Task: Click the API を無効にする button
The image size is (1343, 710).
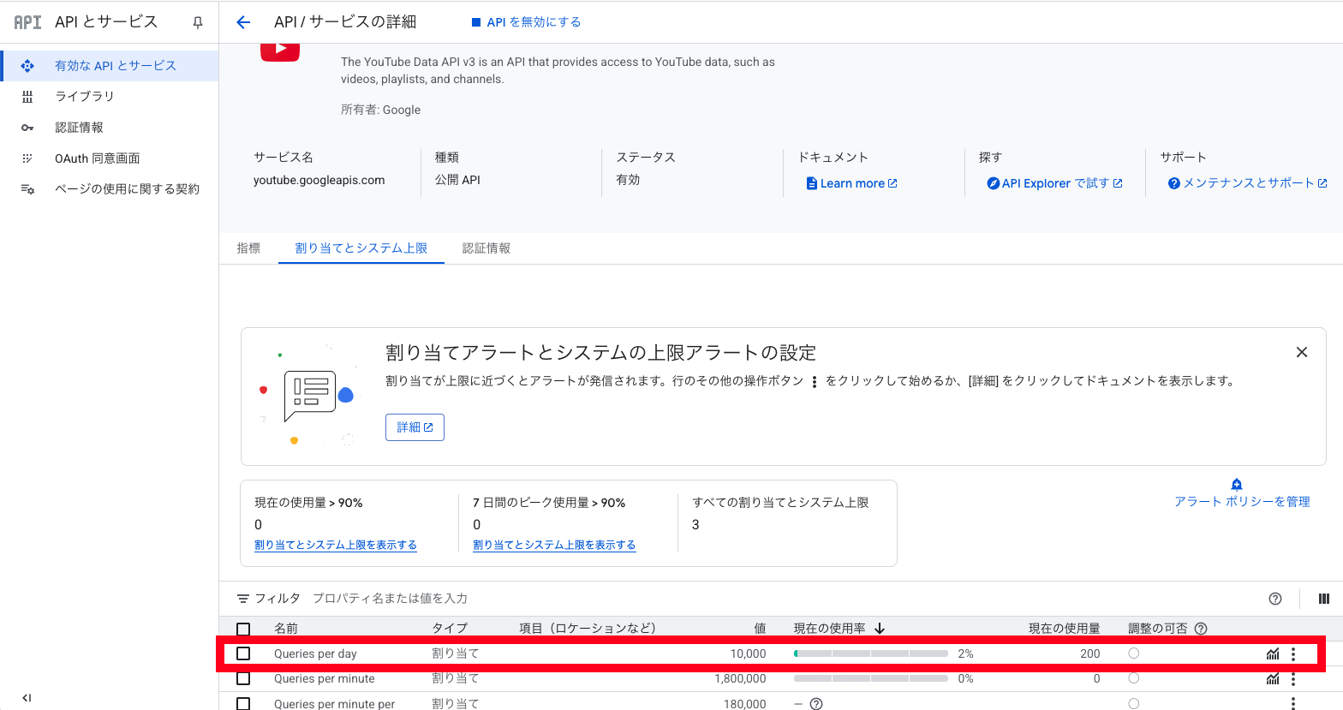Action: [x=526, y=22]
